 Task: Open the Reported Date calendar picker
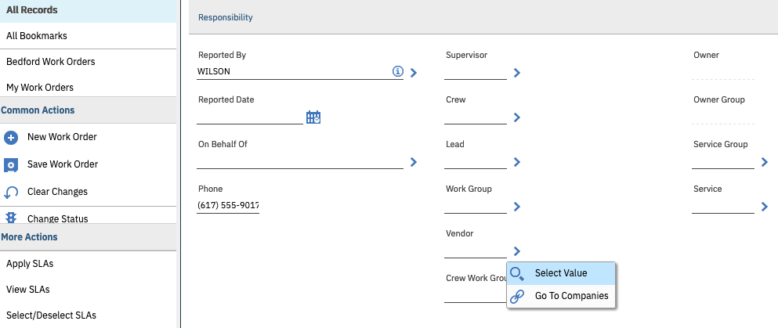313,117
